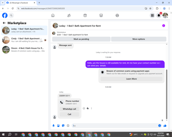Send a thumbs up like
Screen dimensions: 172x137
click(x=165, y=126)
